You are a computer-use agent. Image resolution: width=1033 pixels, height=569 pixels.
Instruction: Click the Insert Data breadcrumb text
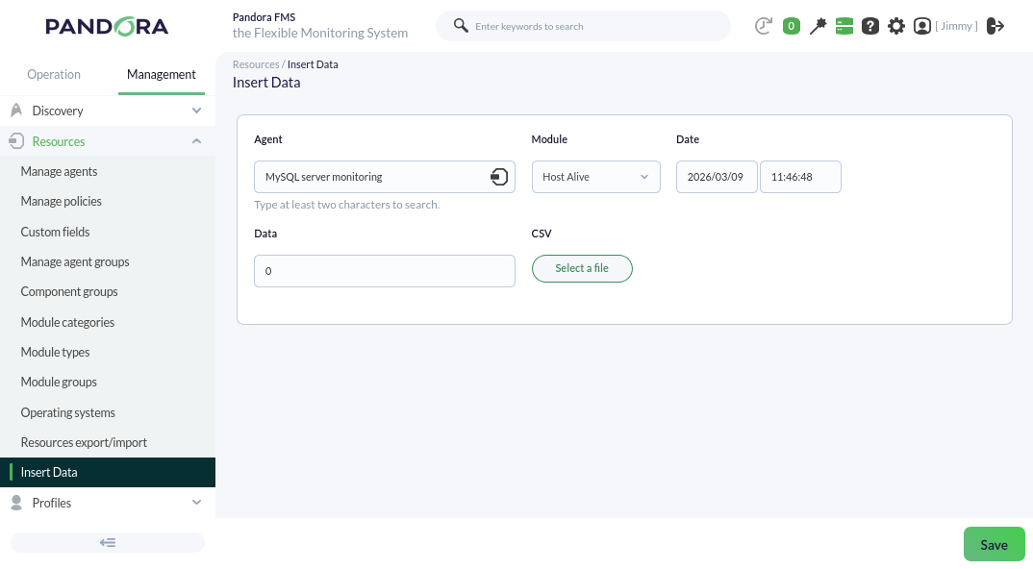point(313,64)
